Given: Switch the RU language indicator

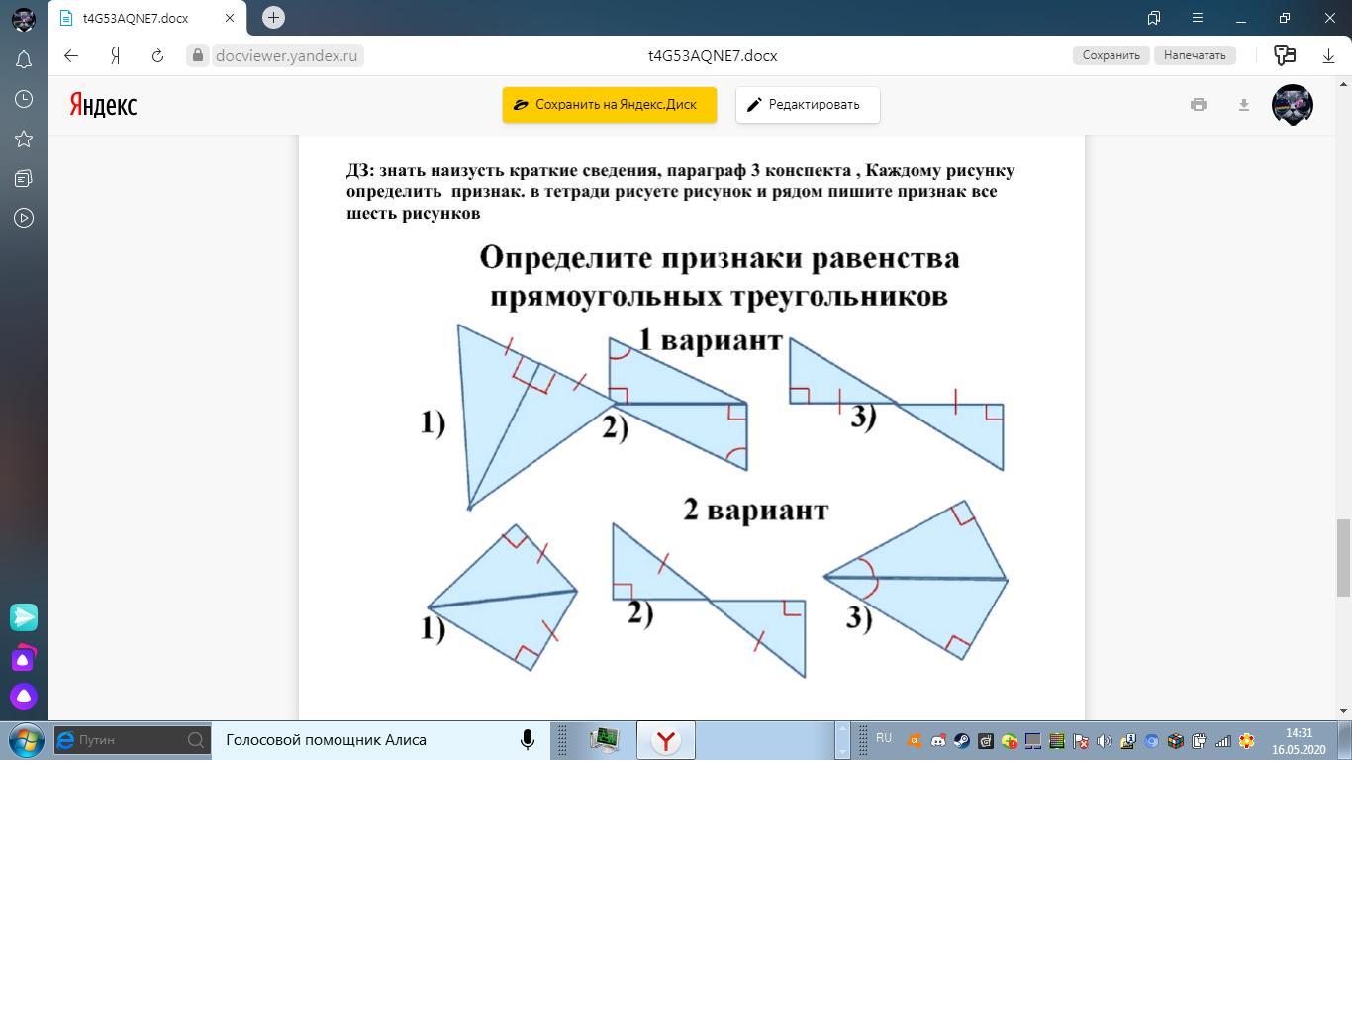Looking at the screenshot, I should (x=884, y=738).
